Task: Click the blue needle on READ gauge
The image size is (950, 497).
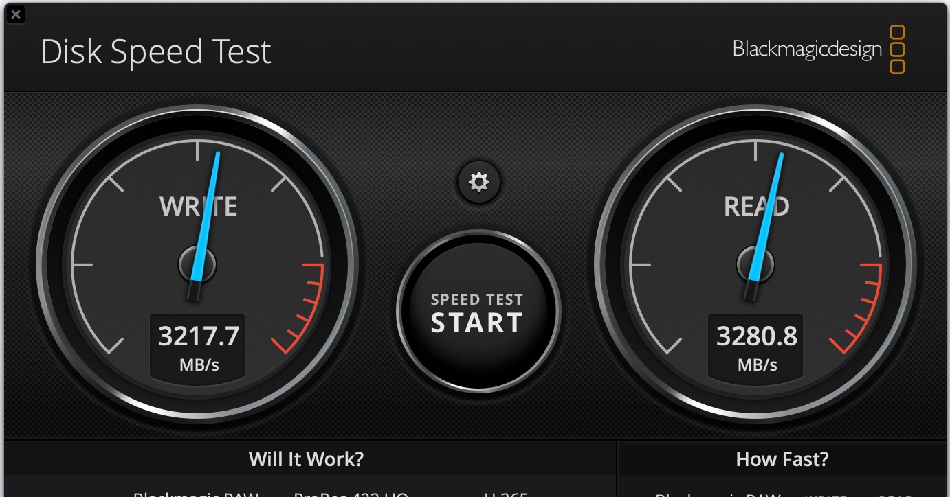Action: (765, 220)
